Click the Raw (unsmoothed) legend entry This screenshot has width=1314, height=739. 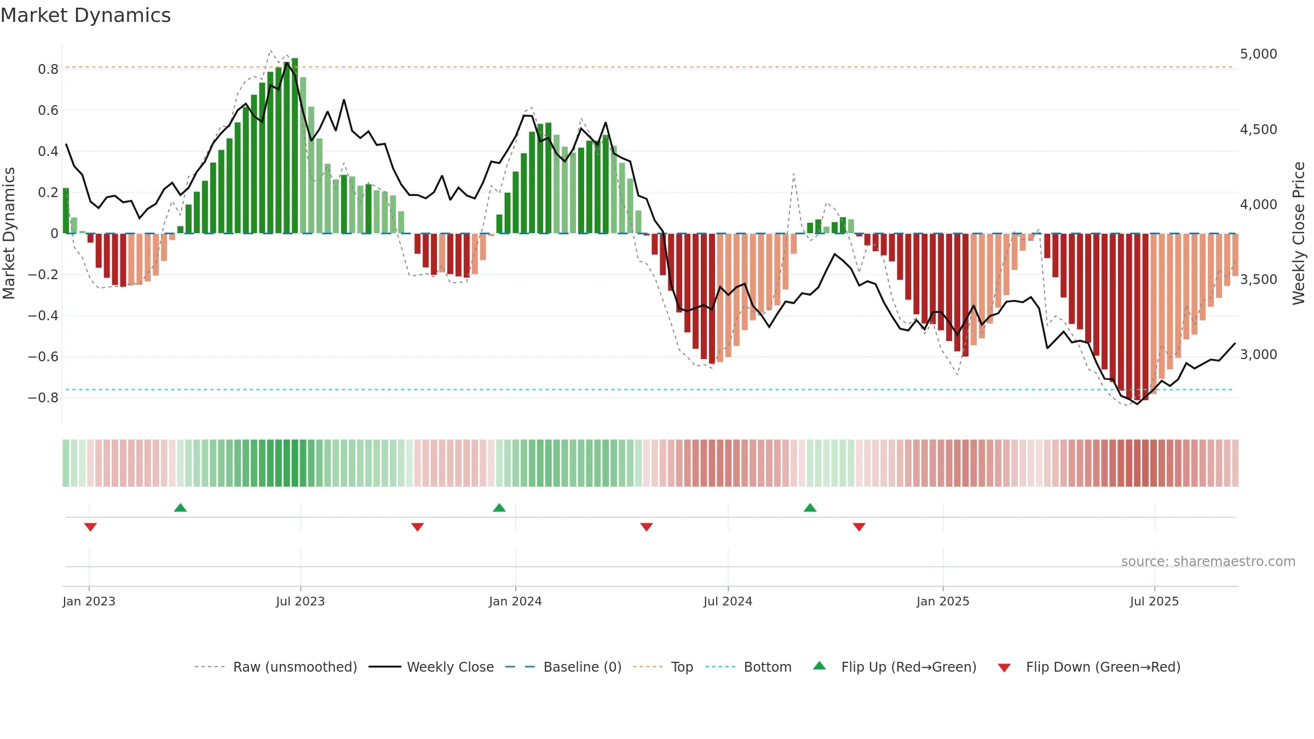tap(275, 667)
